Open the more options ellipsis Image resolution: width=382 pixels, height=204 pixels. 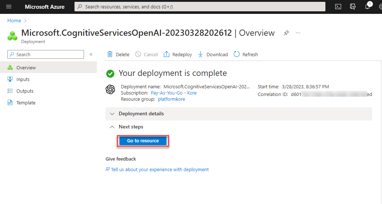pyautogui.click(x=298, y=33)
